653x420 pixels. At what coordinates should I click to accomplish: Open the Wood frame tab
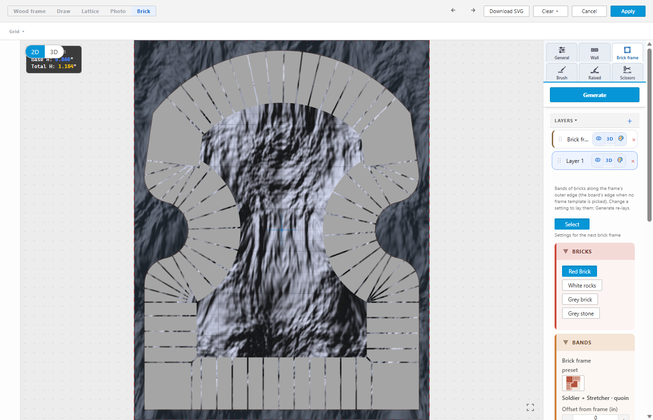pyautogui.click(x=29, y=11)
